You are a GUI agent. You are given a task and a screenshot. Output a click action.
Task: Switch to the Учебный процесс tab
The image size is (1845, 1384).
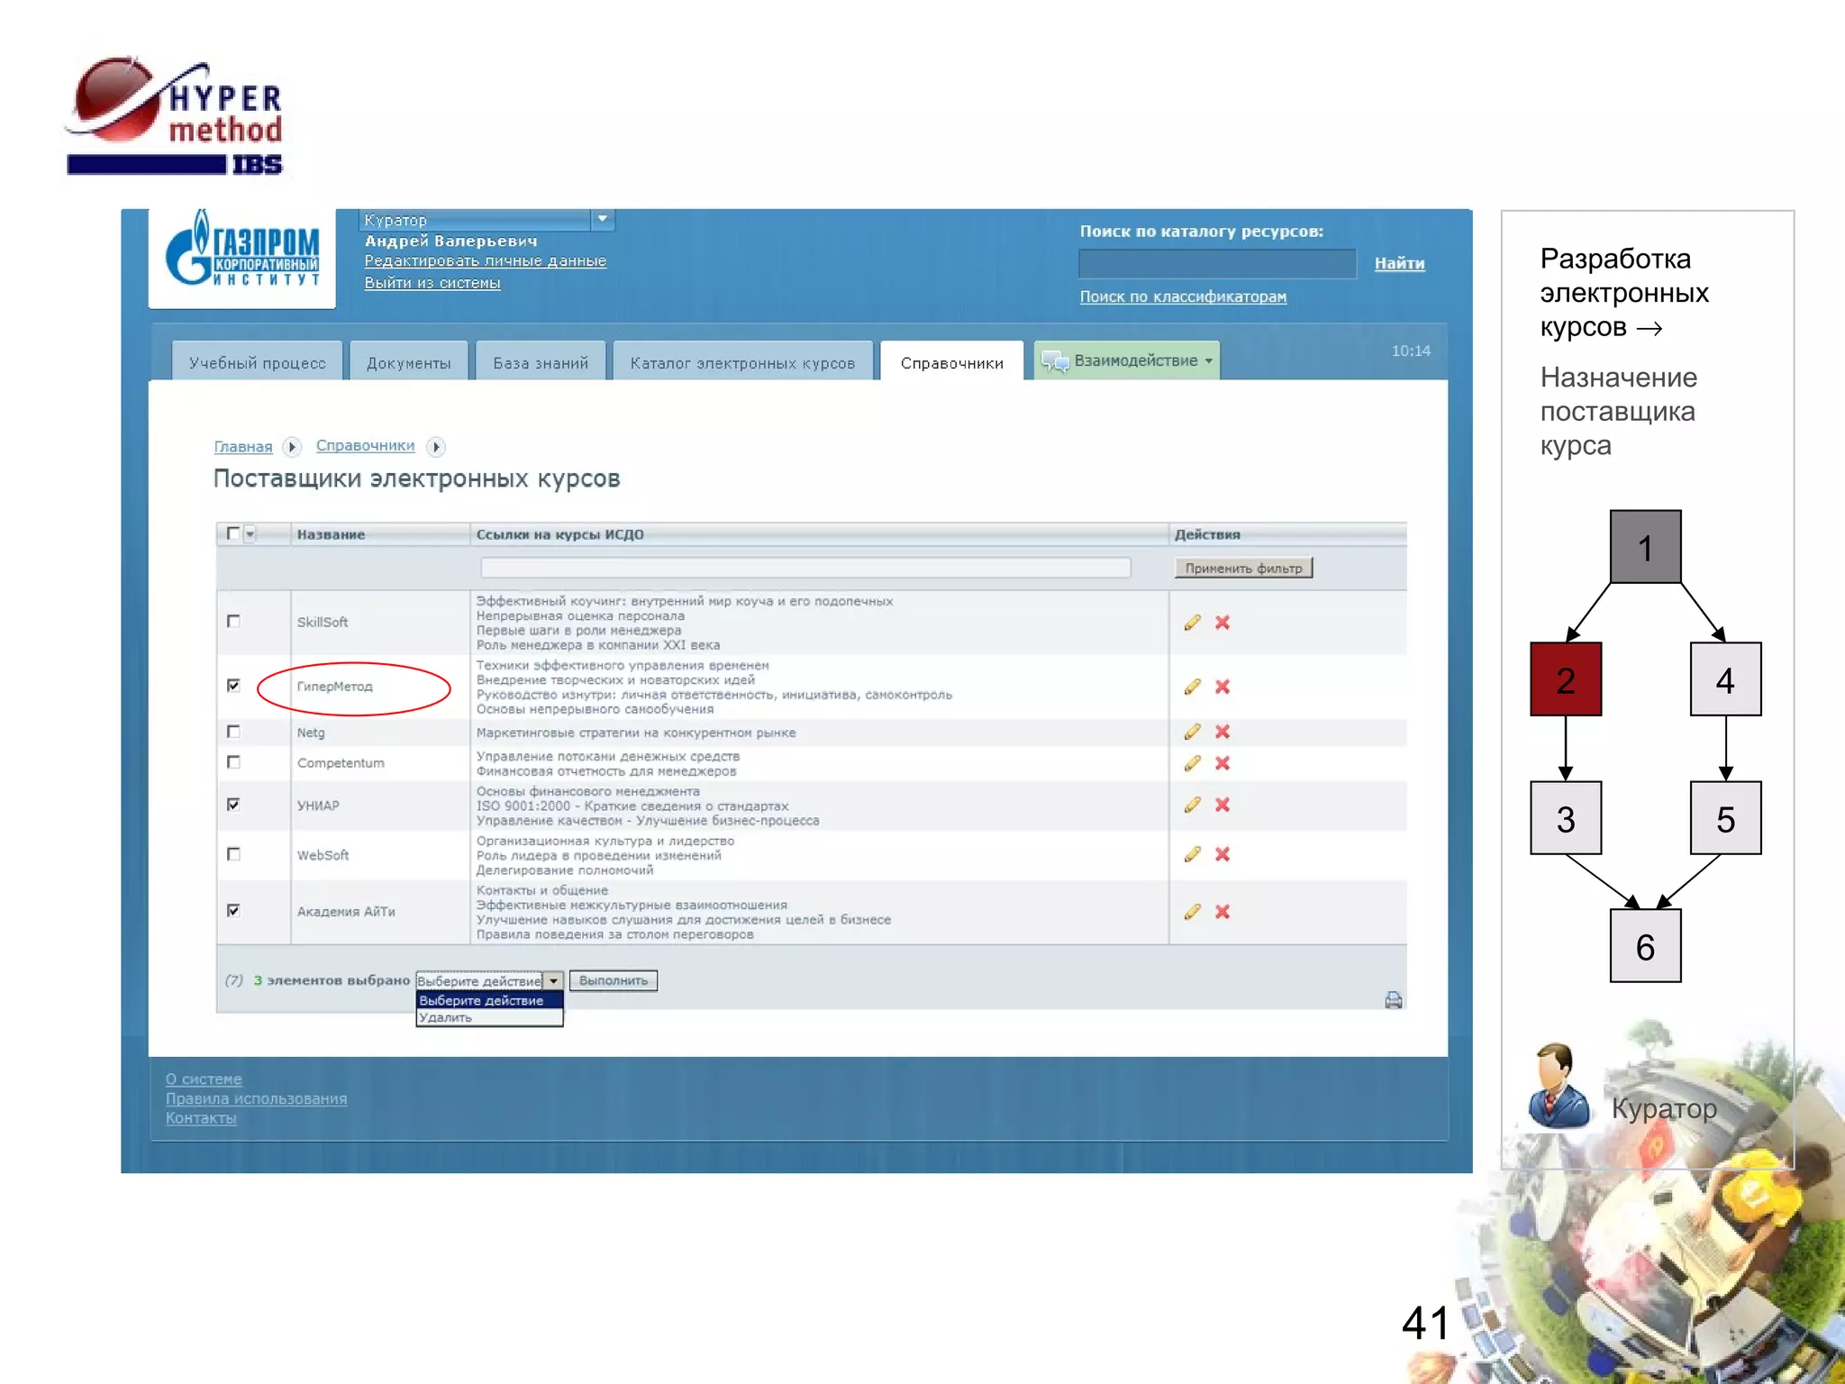pos(258,361)
